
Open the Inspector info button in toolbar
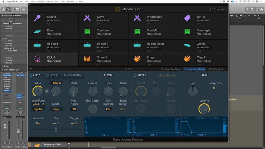coord(8,9)
